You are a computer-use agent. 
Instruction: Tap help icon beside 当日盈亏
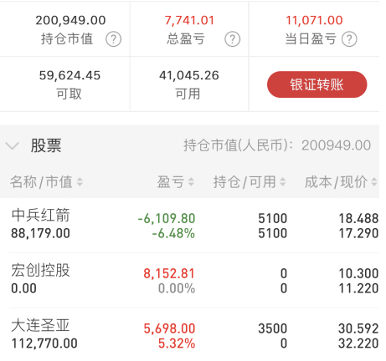pos(349,39)
